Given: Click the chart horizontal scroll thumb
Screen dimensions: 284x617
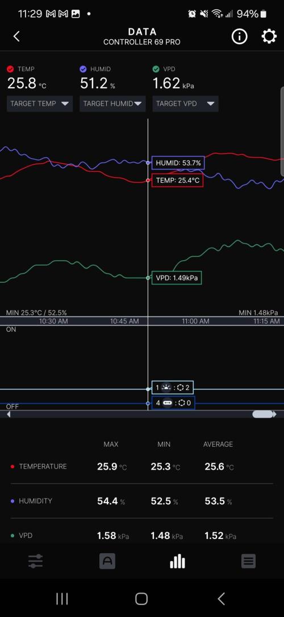Looking at the screenshot, I should click(x=263, y=414).
